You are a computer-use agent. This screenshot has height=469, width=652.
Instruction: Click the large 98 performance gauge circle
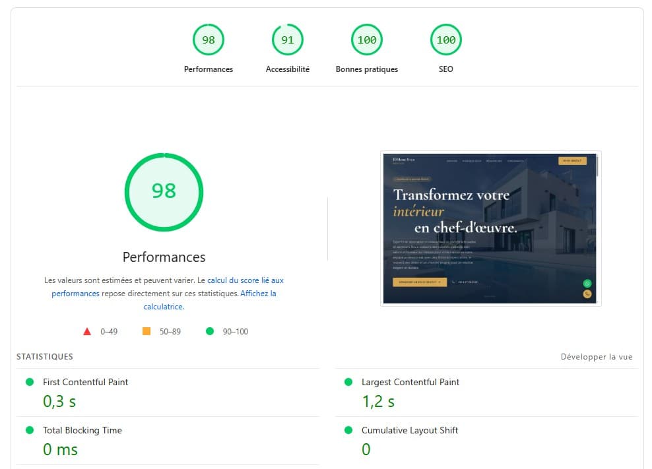point(164,192)
